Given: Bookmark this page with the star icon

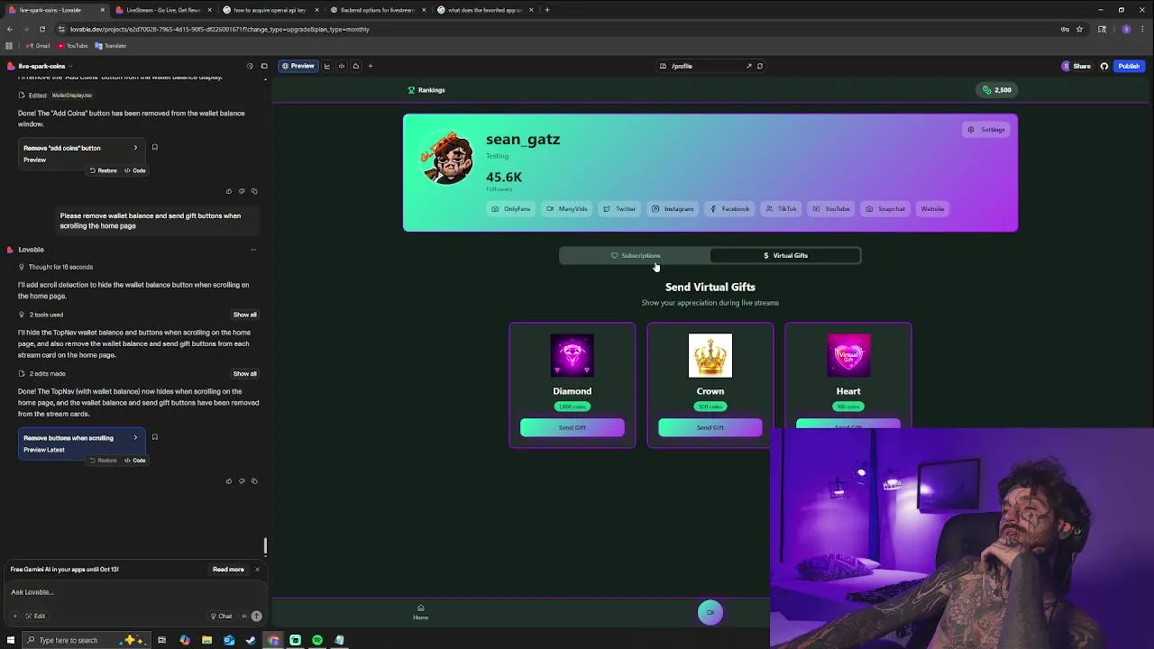Looking at the screenshot, I should pyautogui.click(x=1079, y=29).
